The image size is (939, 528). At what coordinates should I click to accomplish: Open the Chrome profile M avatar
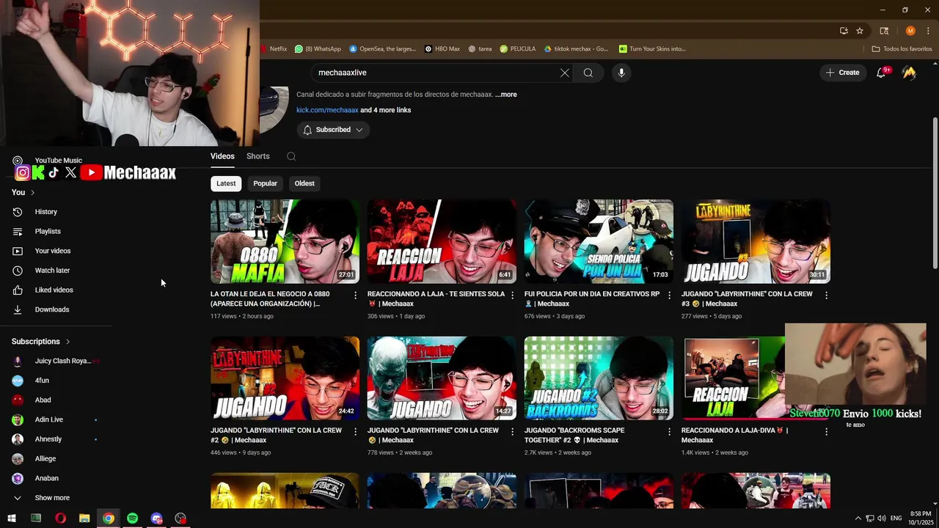(x=910, y=31)
